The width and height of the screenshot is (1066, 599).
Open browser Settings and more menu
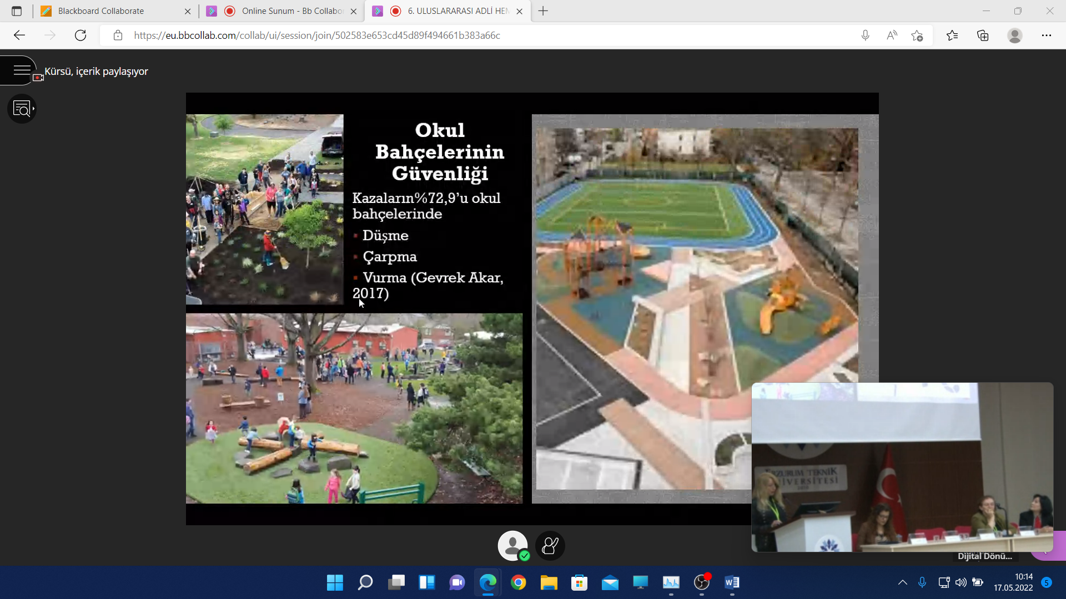(x=1046, y=35)
